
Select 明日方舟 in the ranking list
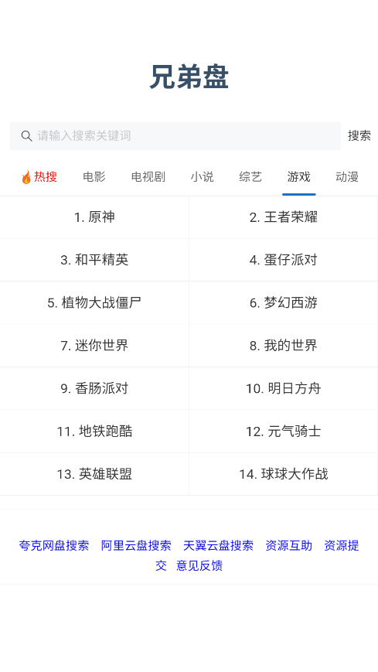pos(283,389)
